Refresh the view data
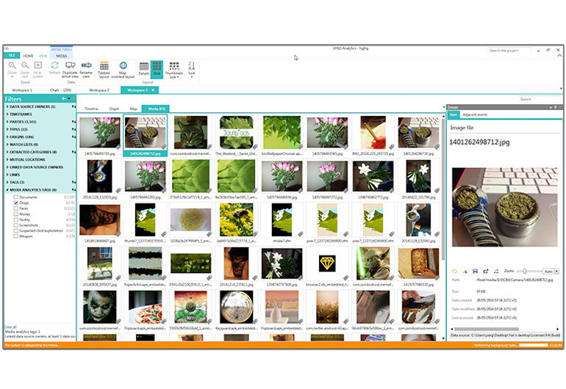Viewport: 566px width, 389px height. pyautogui.click(x=55, y=68)
